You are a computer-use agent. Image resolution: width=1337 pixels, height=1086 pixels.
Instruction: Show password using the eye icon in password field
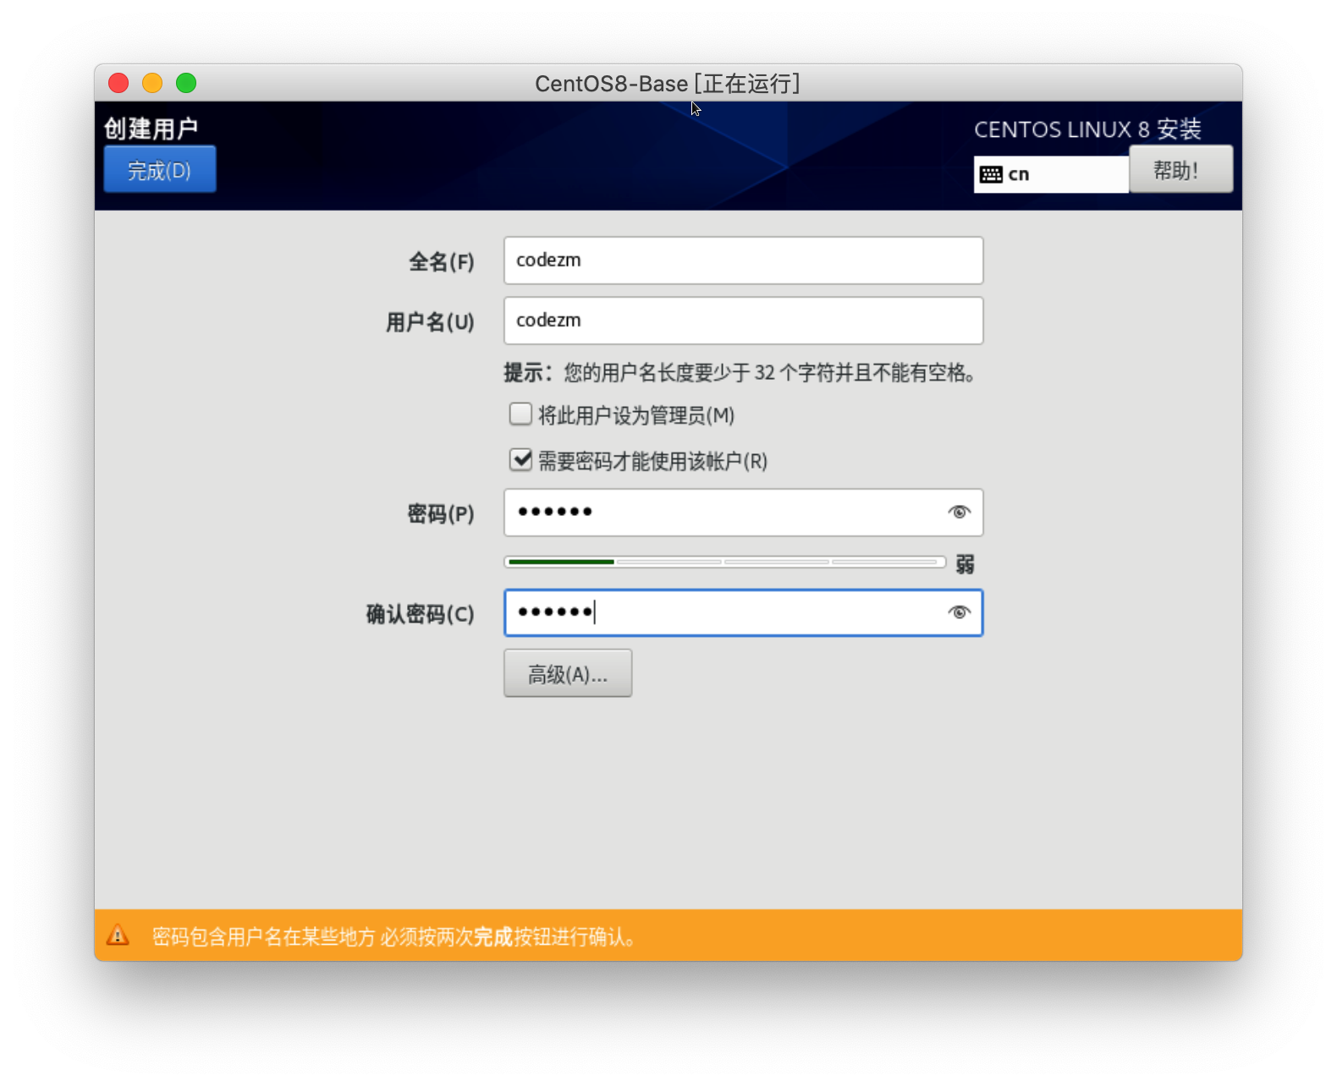[959, 513]
